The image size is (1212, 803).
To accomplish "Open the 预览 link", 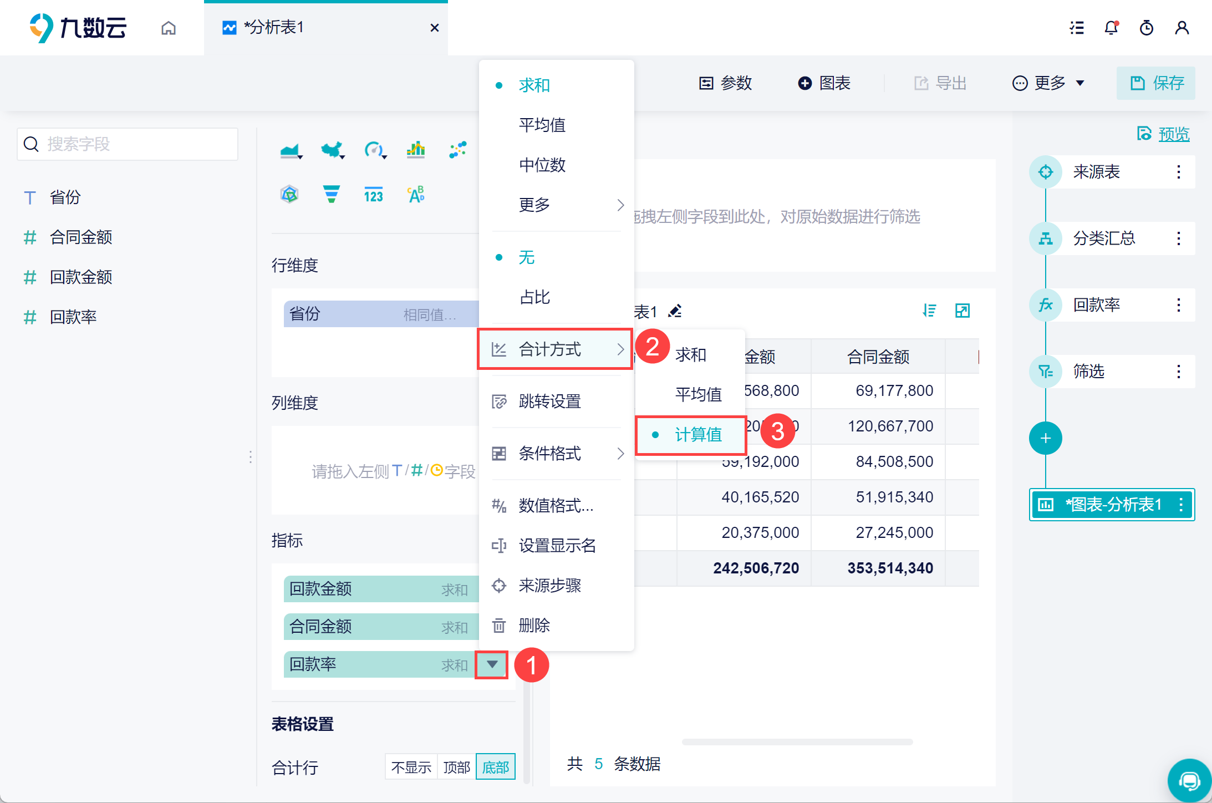I will 1173,134.
